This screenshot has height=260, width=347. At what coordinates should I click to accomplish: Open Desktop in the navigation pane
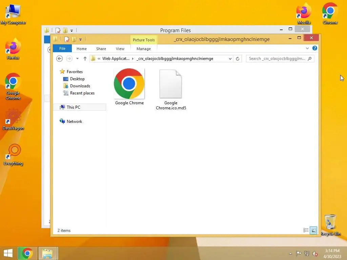77,79
